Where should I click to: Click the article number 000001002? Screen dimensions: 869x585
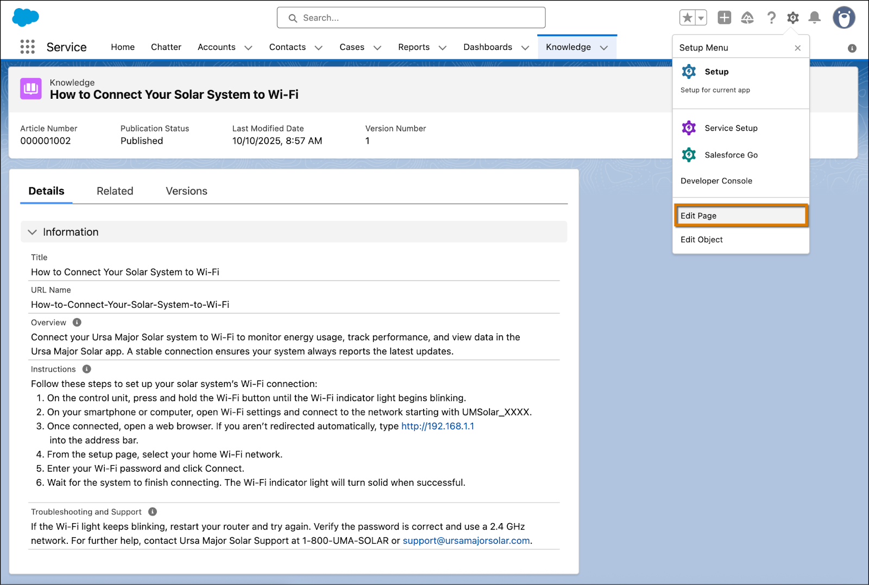[x=46, y=141]
